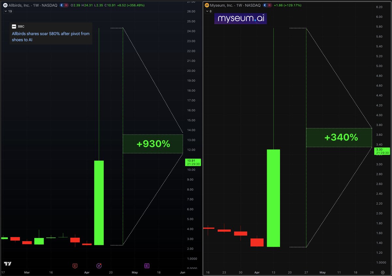Click the 3.30 current price label

(x=382, y=151)
